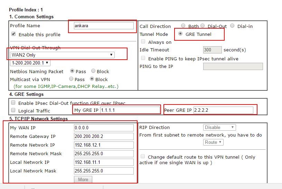Edit the Remote Gateway IP field
The height and width of the screenshot is (189, 282).
click(104, 136)
